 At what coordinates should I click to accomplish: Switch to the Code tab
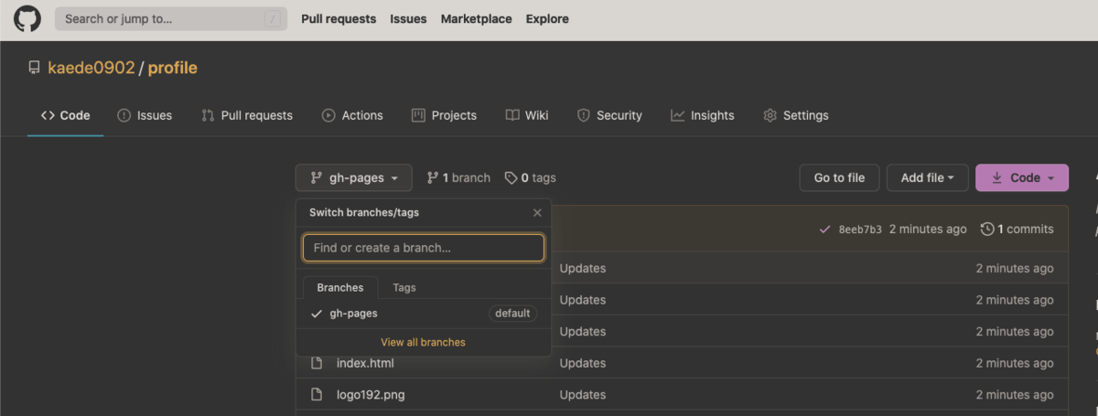coord(65,115)
